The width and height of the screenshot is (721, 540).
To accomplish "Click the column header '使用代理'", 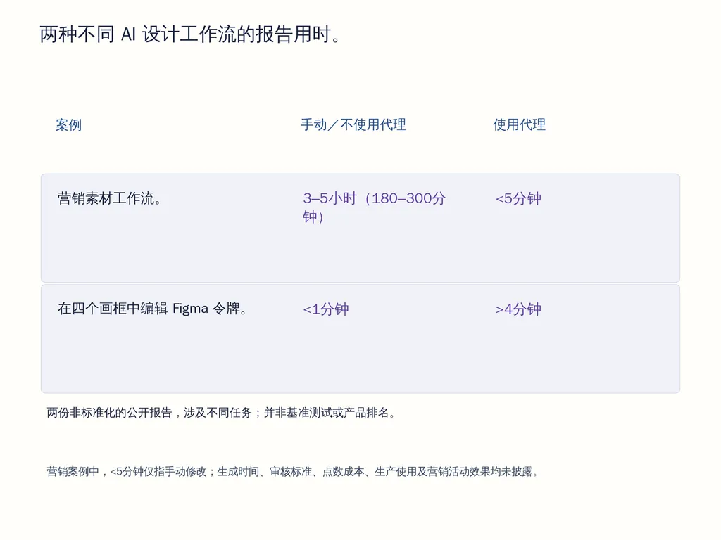I will pyautogui.click(x=519, y=125).
